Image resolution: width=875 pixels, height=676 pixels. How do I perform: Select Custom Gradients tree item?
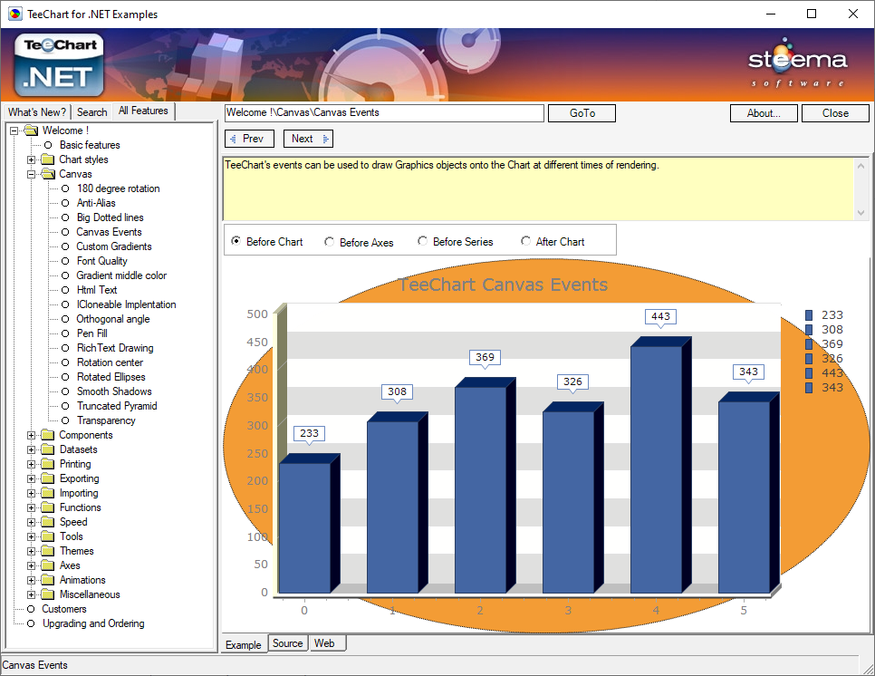[114, 246]
